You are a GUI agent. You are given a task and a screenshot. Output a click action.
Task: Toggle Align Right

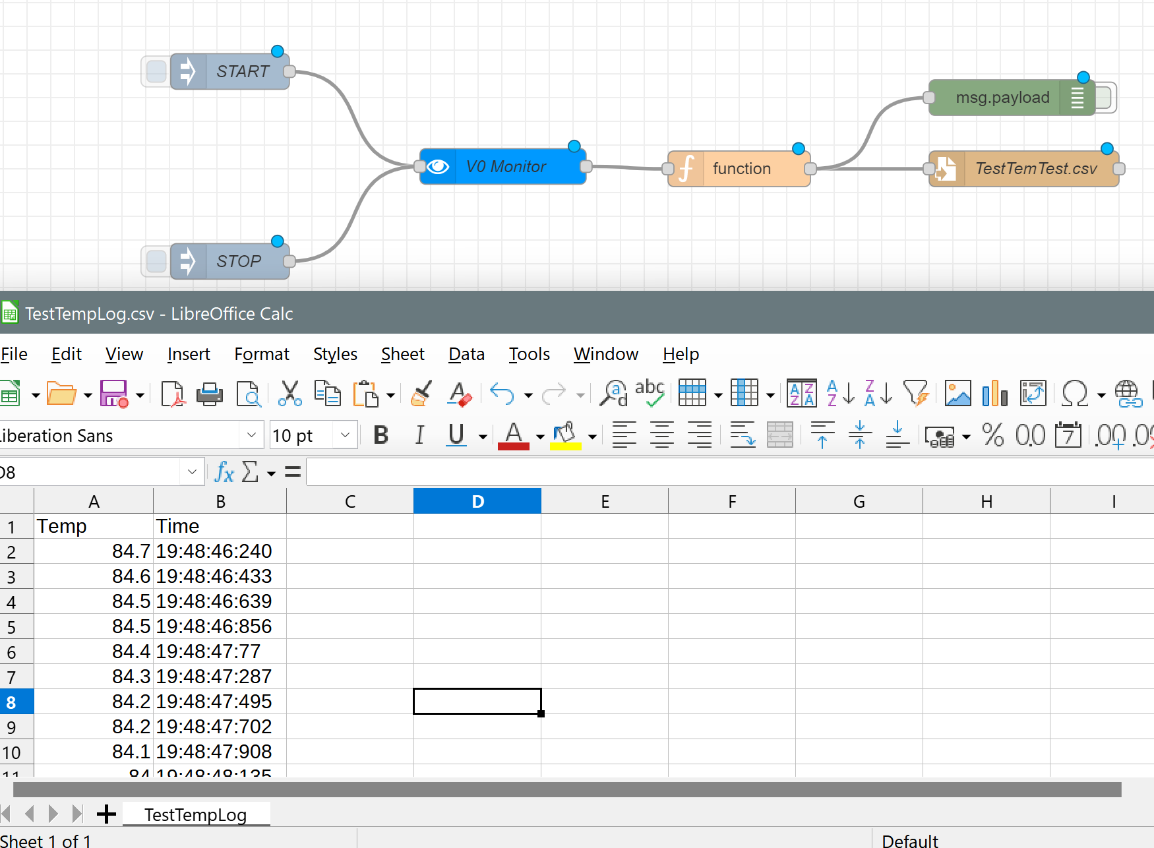click(699, 435)
